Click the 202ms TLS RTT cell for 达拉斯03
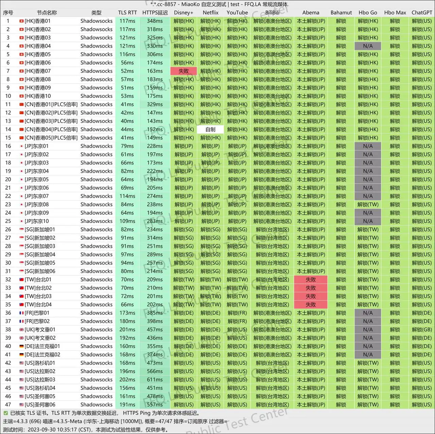 pyautogui.click(x=127, y=380)
